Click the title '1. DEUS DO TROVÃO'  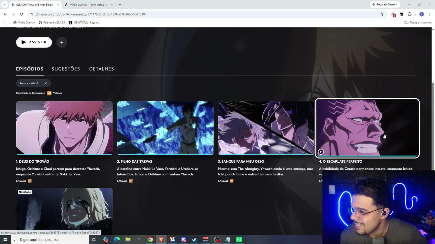[x=33, y=161]
